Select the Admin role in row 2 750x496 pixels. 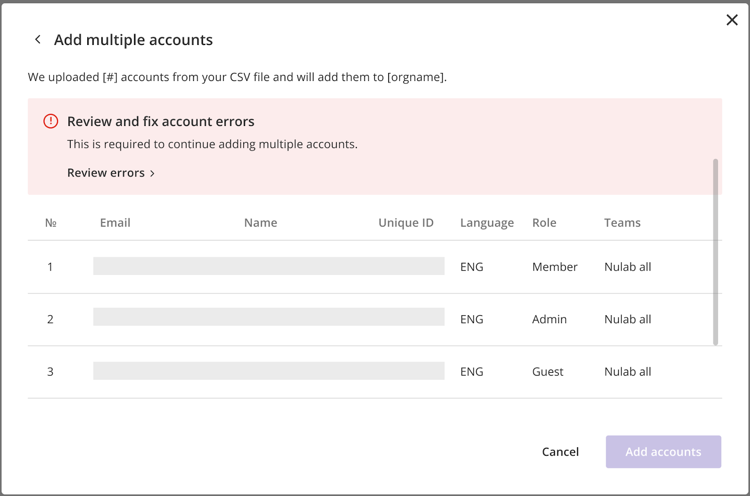tap(549, 319)
